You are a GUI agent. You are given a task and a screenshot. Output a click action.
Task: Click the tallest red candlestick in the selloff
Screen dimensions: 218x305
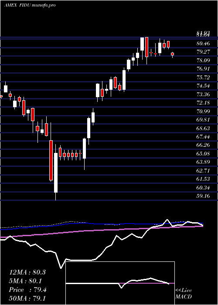pos(51,160)
